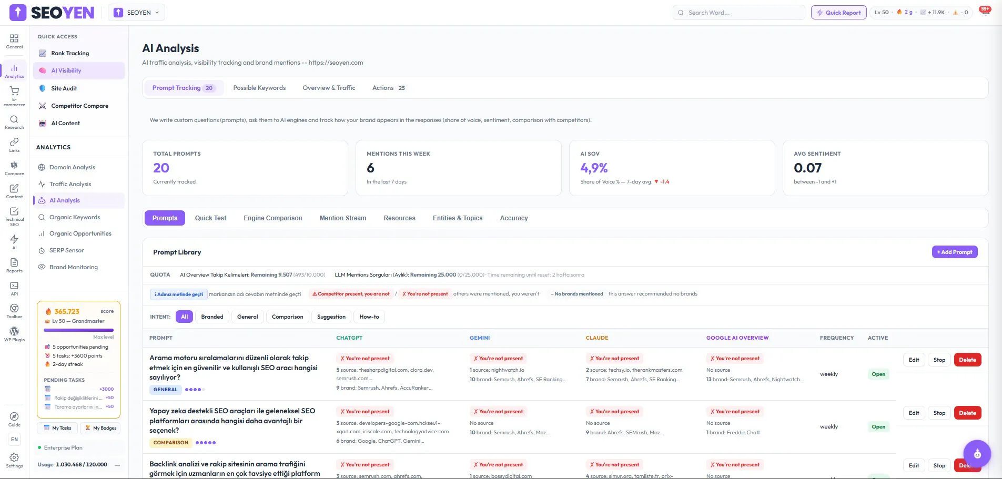Open the Guide compass icon
Screen dimensions: 1002x479
[14, 420]
